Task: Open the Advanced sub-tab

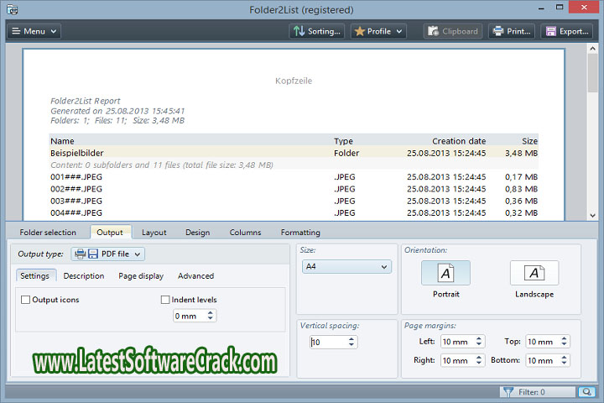Action: [x=195, y=275]
